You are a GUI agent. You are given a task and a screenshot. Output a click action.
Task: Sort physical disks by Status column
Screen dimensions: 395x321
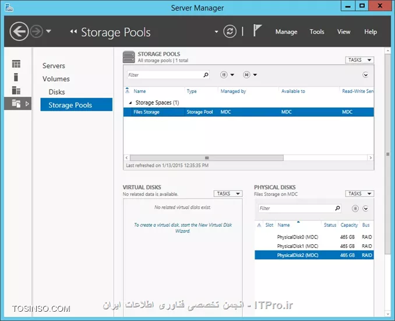point(330,225)
